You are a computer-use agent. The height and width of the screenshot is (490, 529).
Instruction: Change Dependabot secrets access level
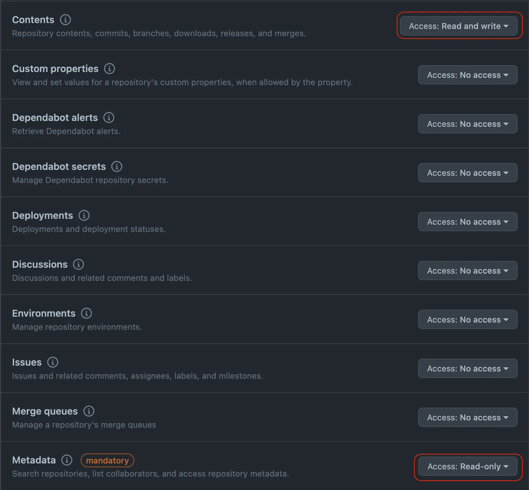pos(468,173)
